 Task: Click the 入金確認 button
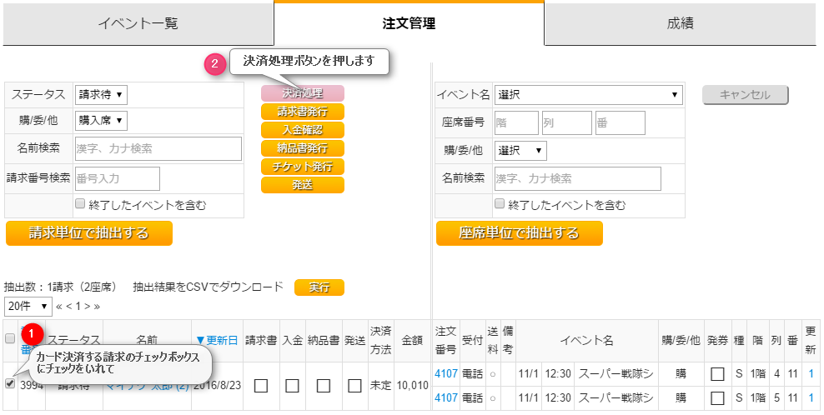(x=302, y=130)
